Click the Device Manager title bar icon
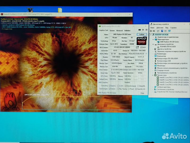 (151, 24)
